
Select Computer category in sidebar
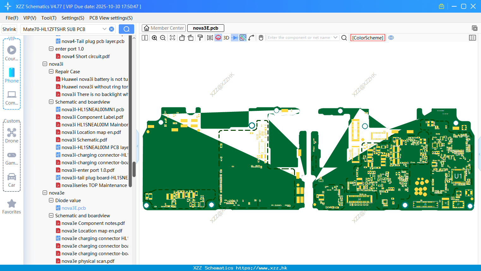(12, 98)
